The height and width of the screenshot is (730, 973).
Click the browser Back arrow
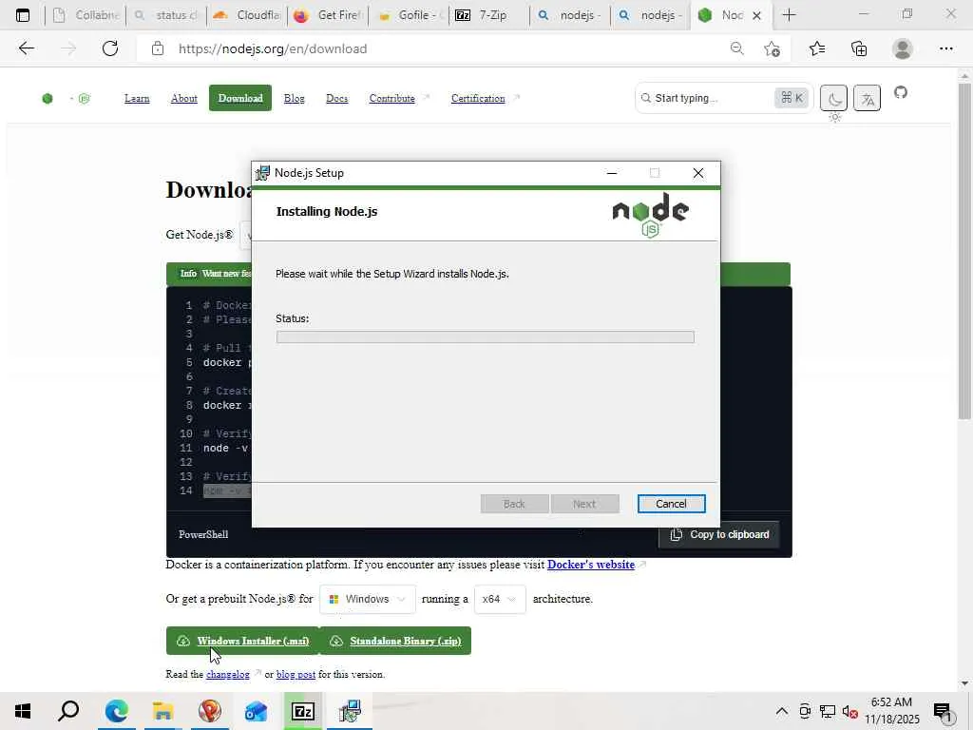point(26,48)
